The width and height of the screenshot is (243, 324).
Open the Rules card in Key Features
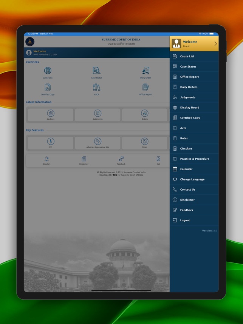(x=145, y=143)
